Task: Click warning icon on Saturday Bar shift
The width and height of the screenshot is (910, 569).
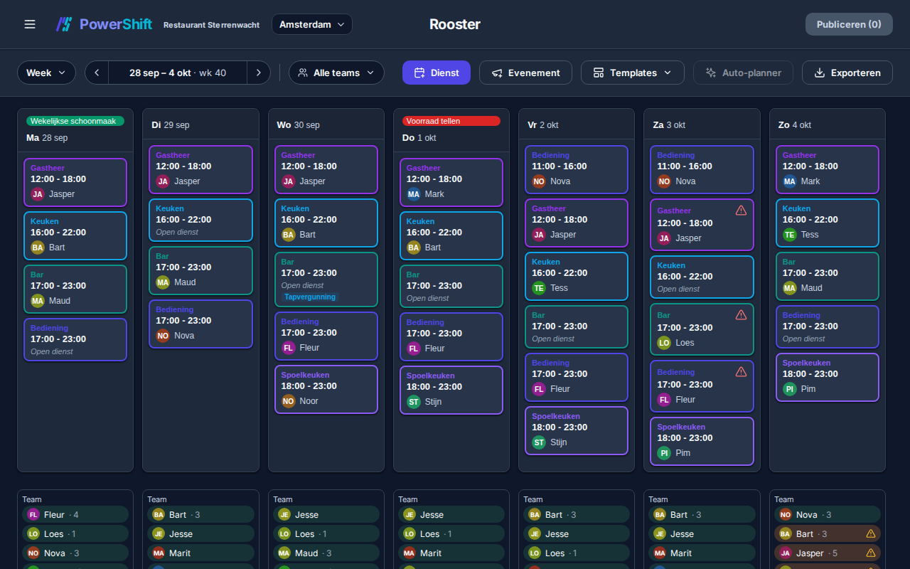Action: click(x=741, y=315)
